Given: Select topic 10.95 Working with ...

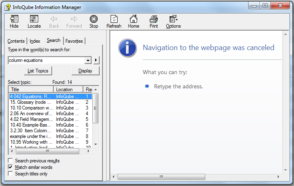Looking at the screenshot, I should (50, 142).
